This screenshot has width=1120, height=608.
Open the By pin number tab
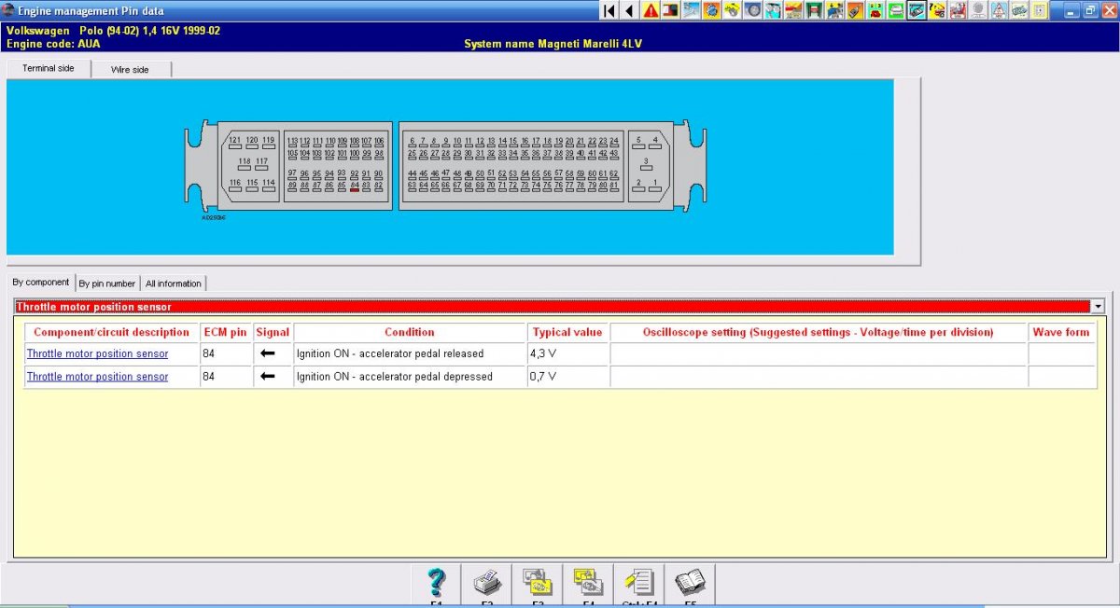pyautogui.click(x=107, y=283)
